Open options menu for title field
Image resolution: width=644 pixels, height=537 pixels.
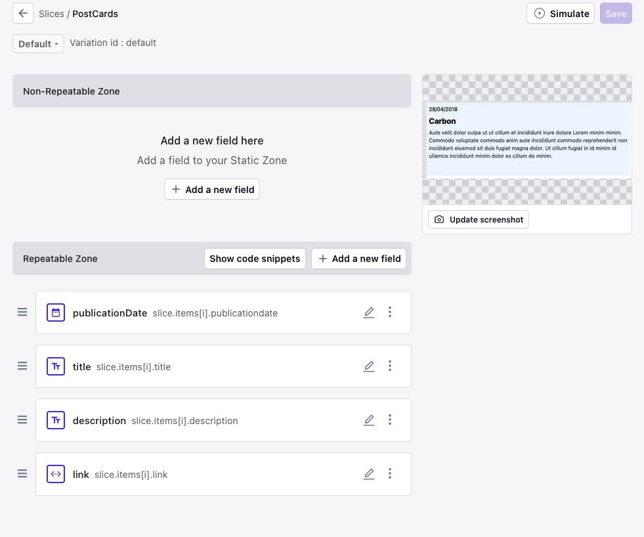pos(390,366)
